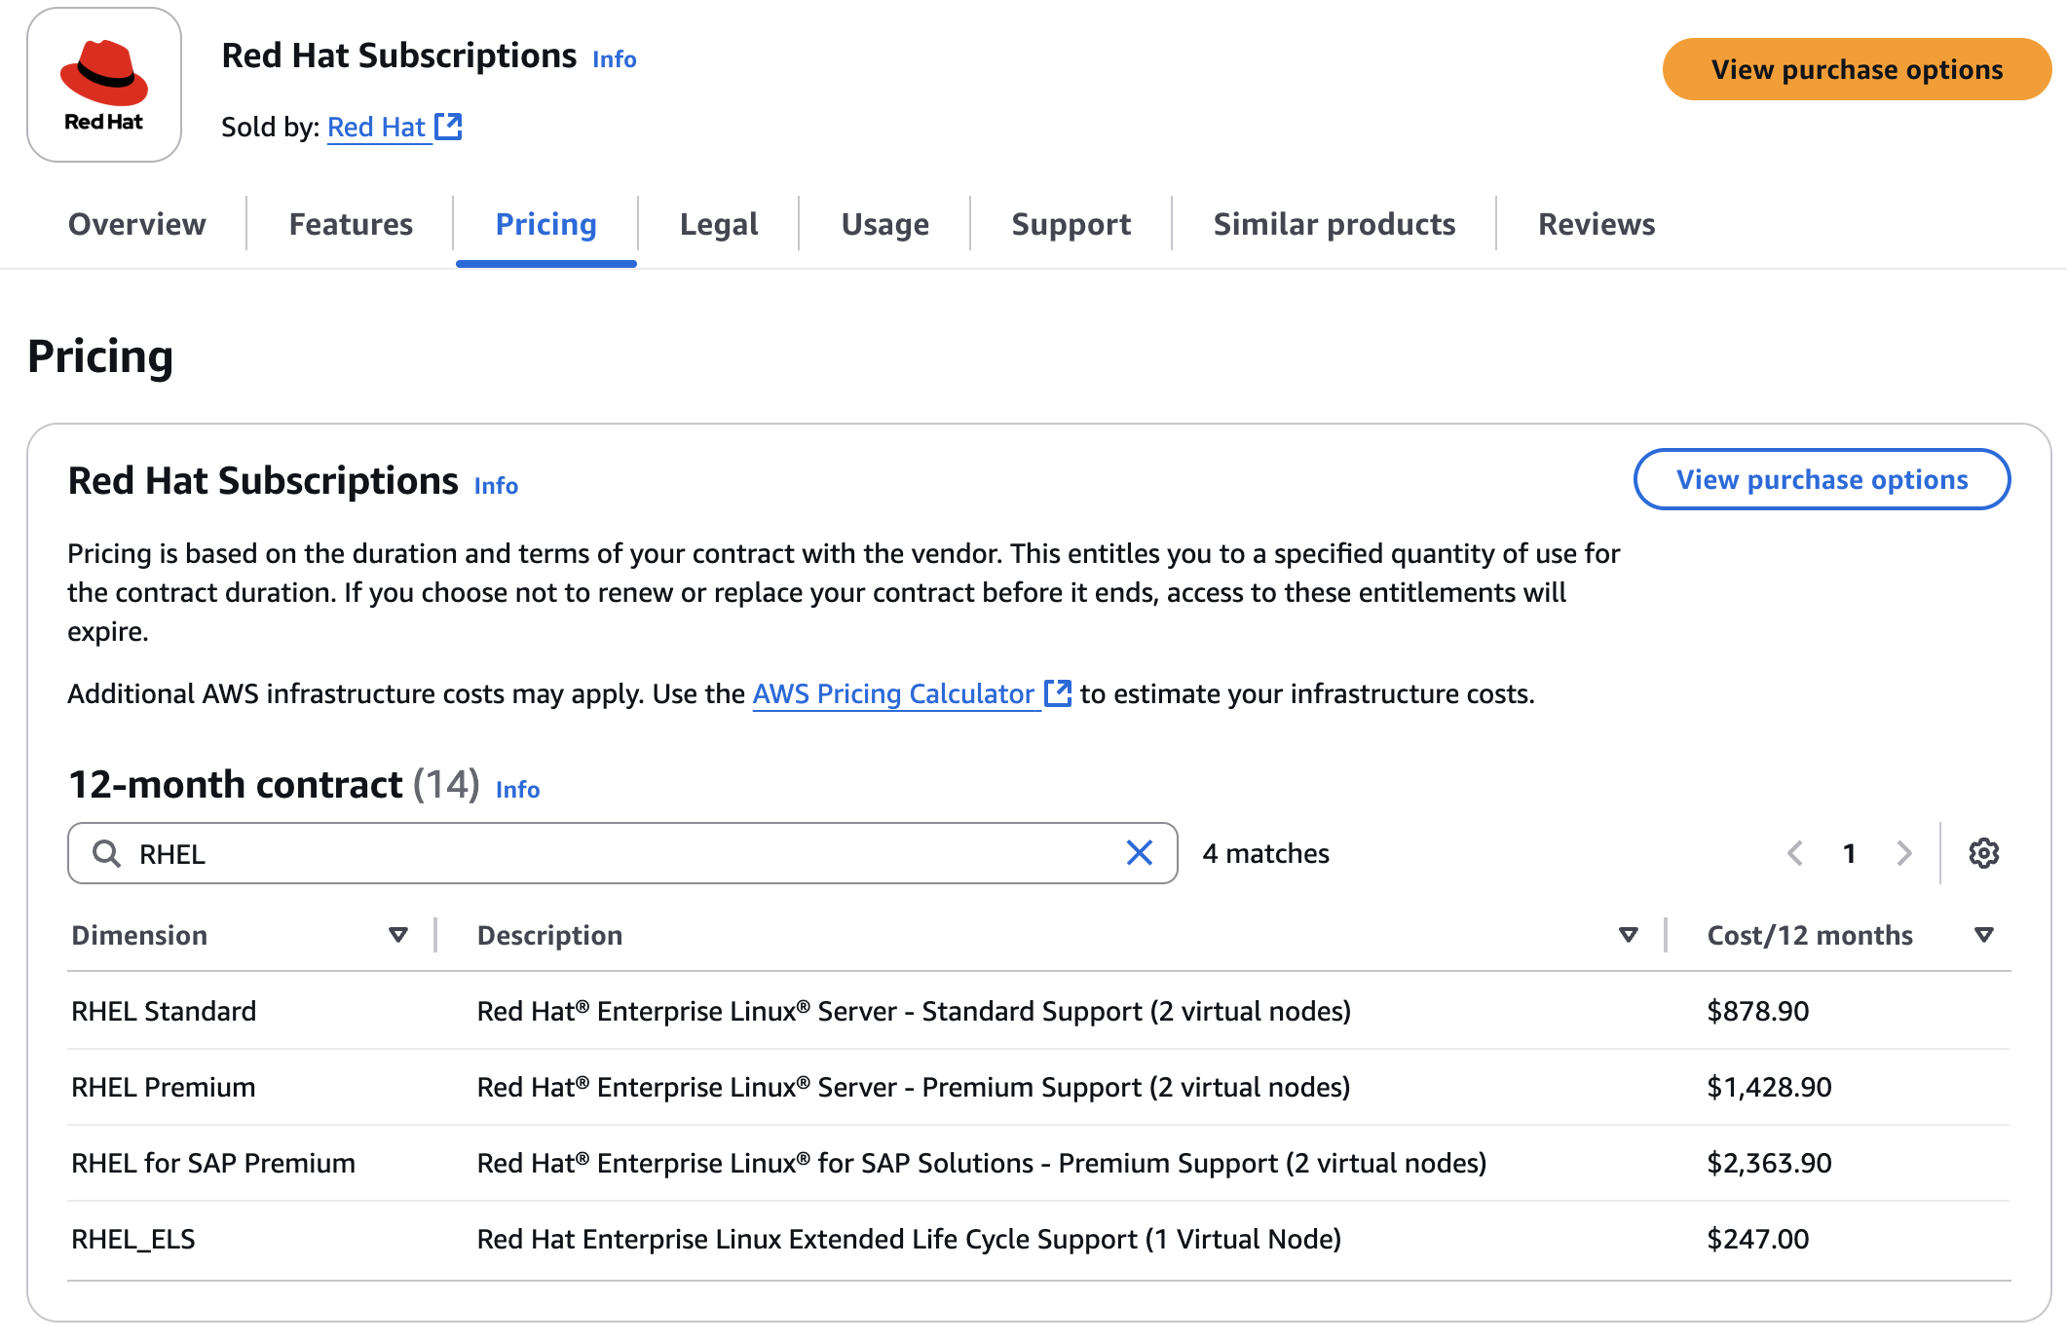2067x1342 pixels.
Task: Sort by Description column arrow
Action: click(1628, 935)
